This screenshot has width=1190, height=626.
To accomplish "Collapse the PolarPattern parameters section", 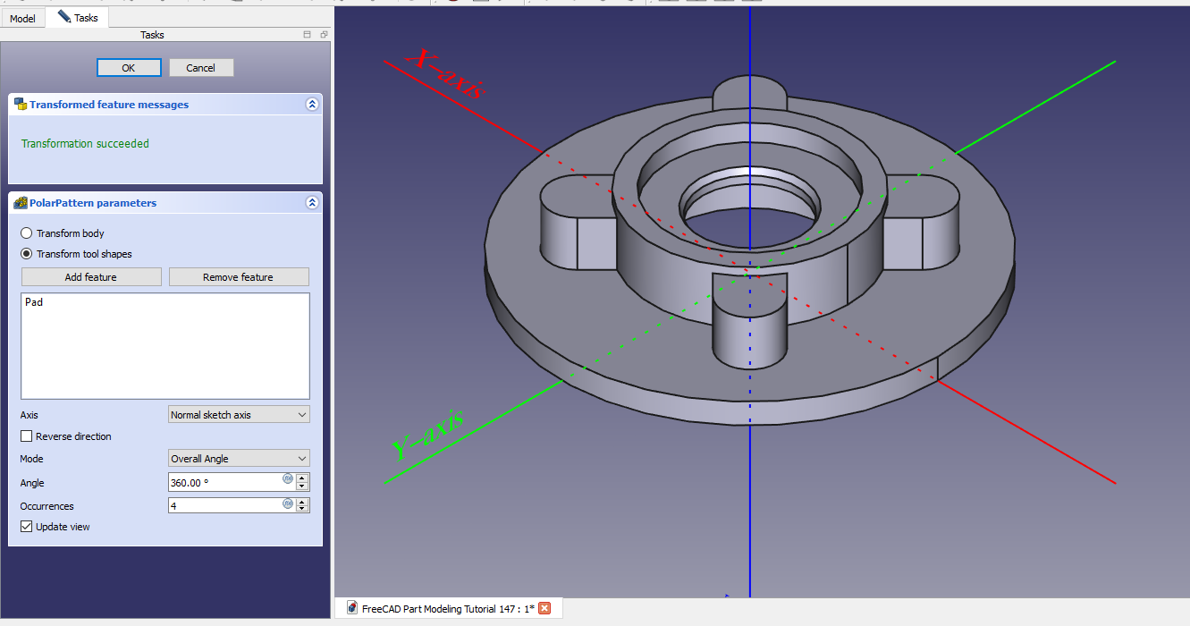I will click(312, 203).
